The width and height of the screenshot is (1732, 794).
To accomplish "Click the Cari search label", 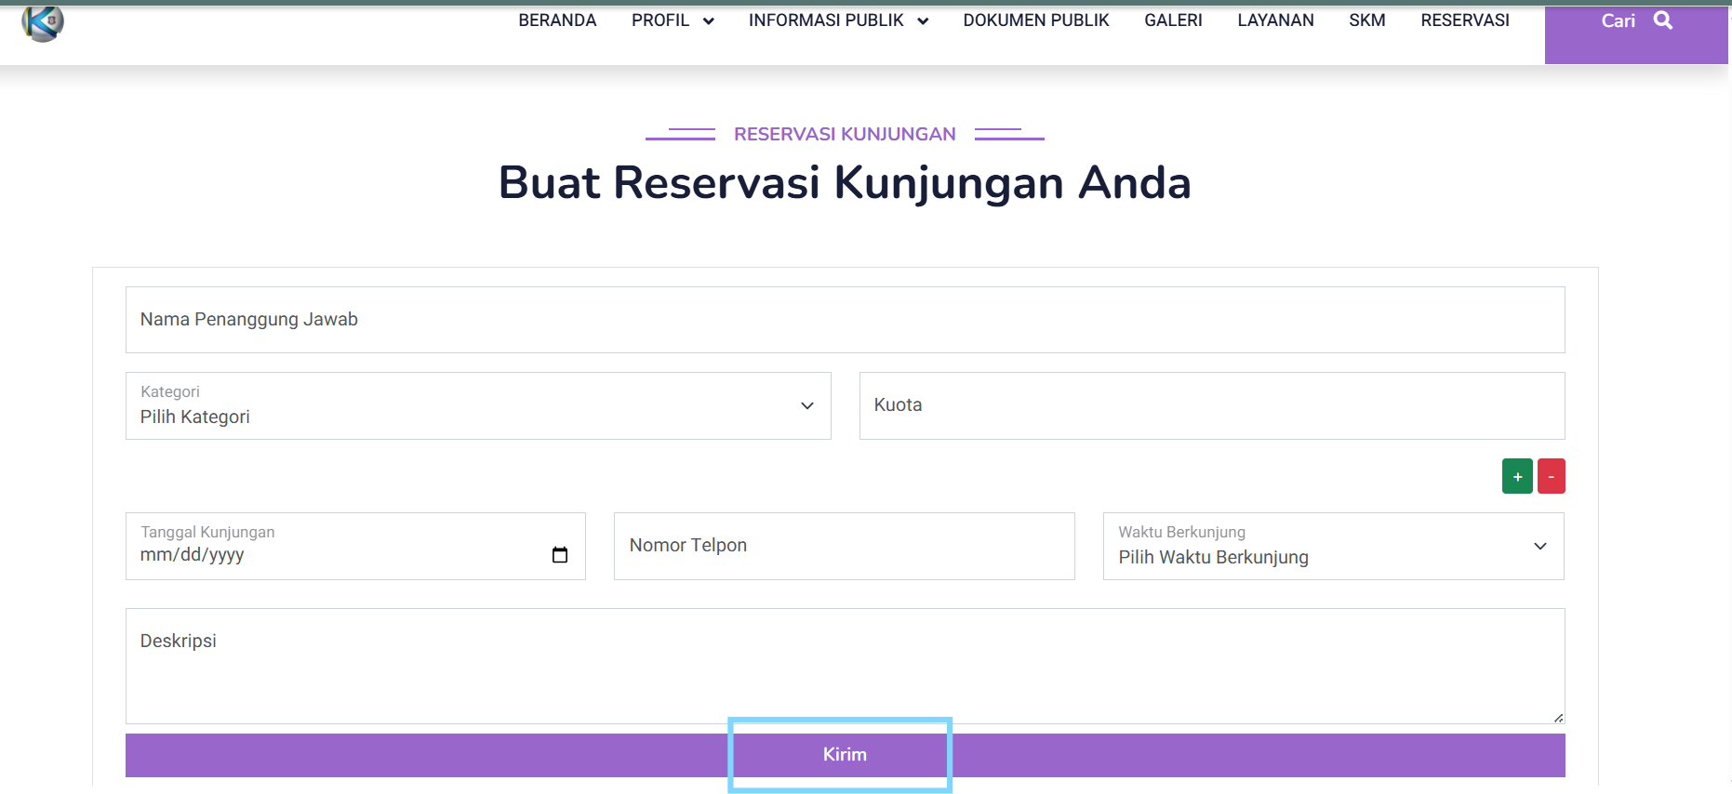I will coord(1618,20).
